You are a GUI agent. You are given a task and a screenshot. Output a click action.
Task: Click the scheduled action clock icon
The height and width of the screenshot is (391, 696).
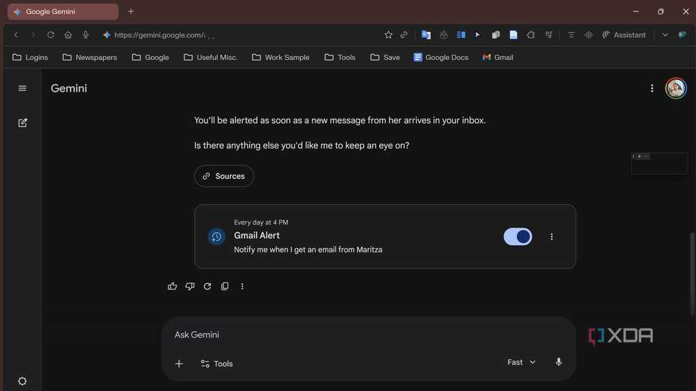(216, 237)
